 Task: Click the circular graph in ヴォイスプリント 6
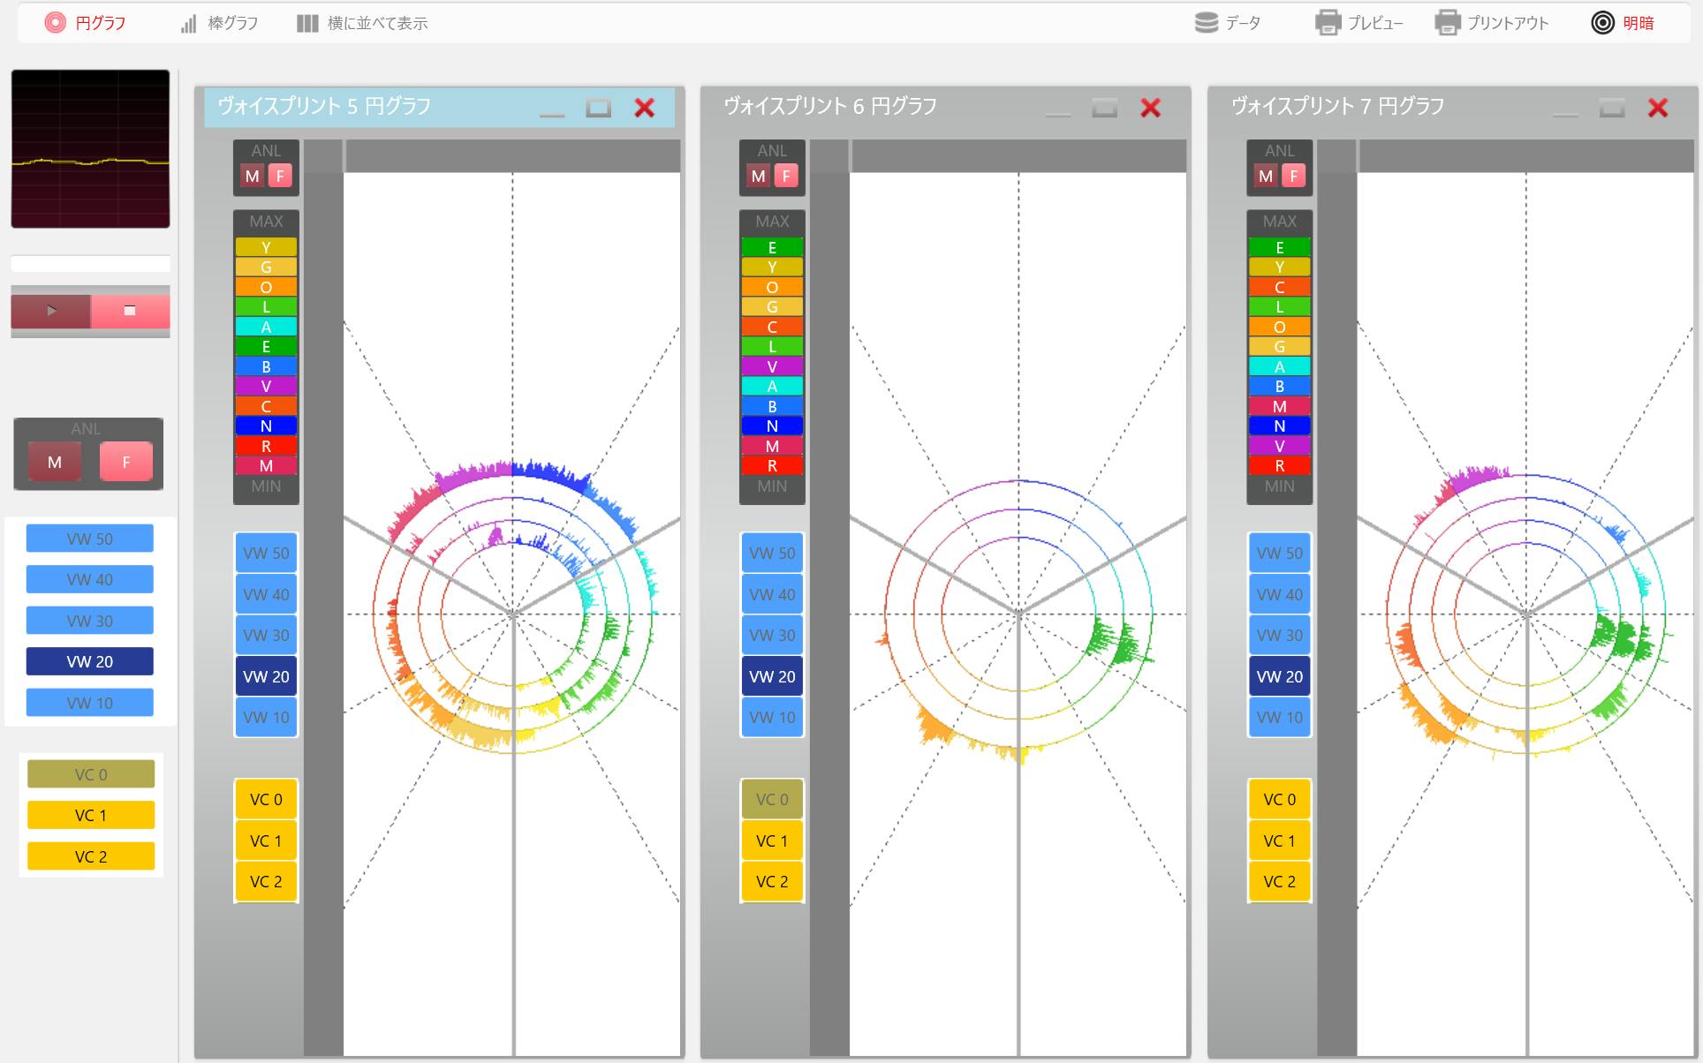[1018, 614]
